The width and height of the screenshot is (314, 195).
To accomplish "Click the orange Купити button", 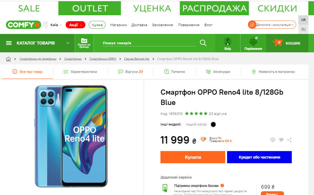I will pos(193,157).
